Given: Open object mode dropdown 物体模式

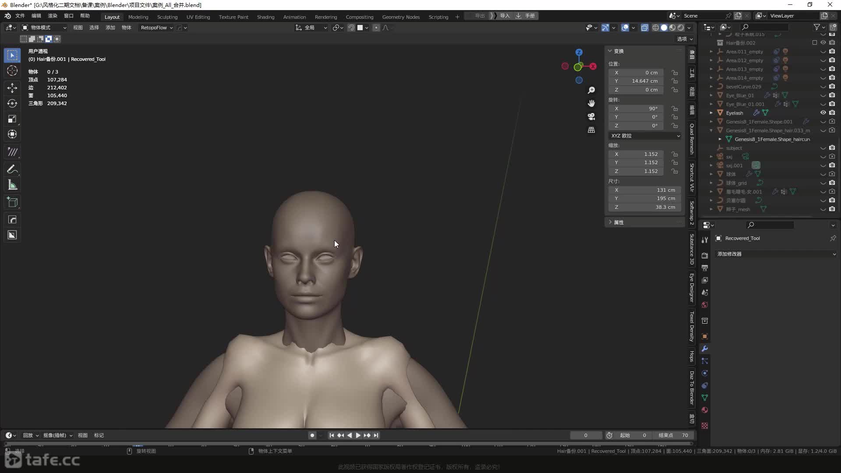Looking at the screenshot, I should [44, 28].
